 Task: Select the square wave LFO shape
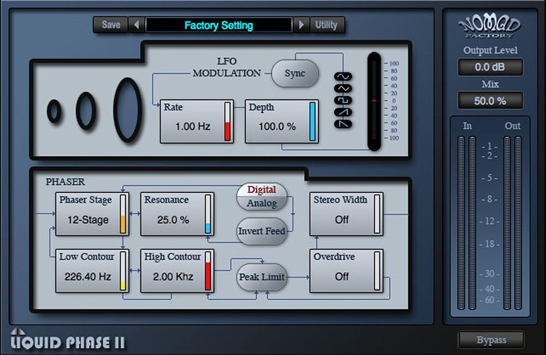[x=343, y=100]
